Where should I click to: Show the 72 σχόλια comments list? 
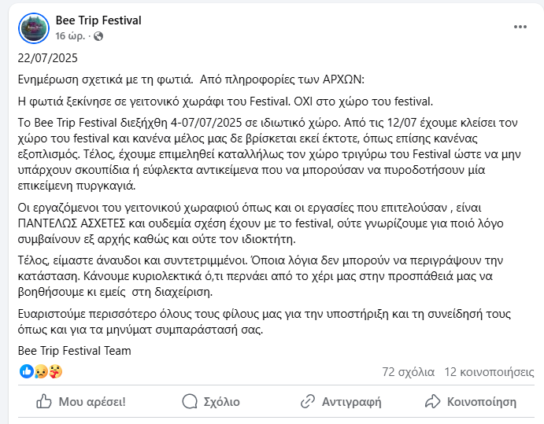[408, 371]
